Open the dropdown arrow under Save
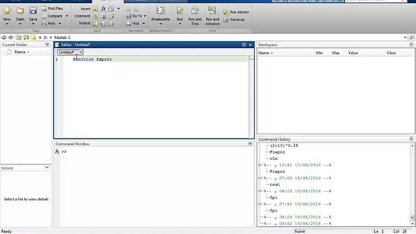Image resolution: width=416 pixels, height=234 pixels. coord(33,24)
